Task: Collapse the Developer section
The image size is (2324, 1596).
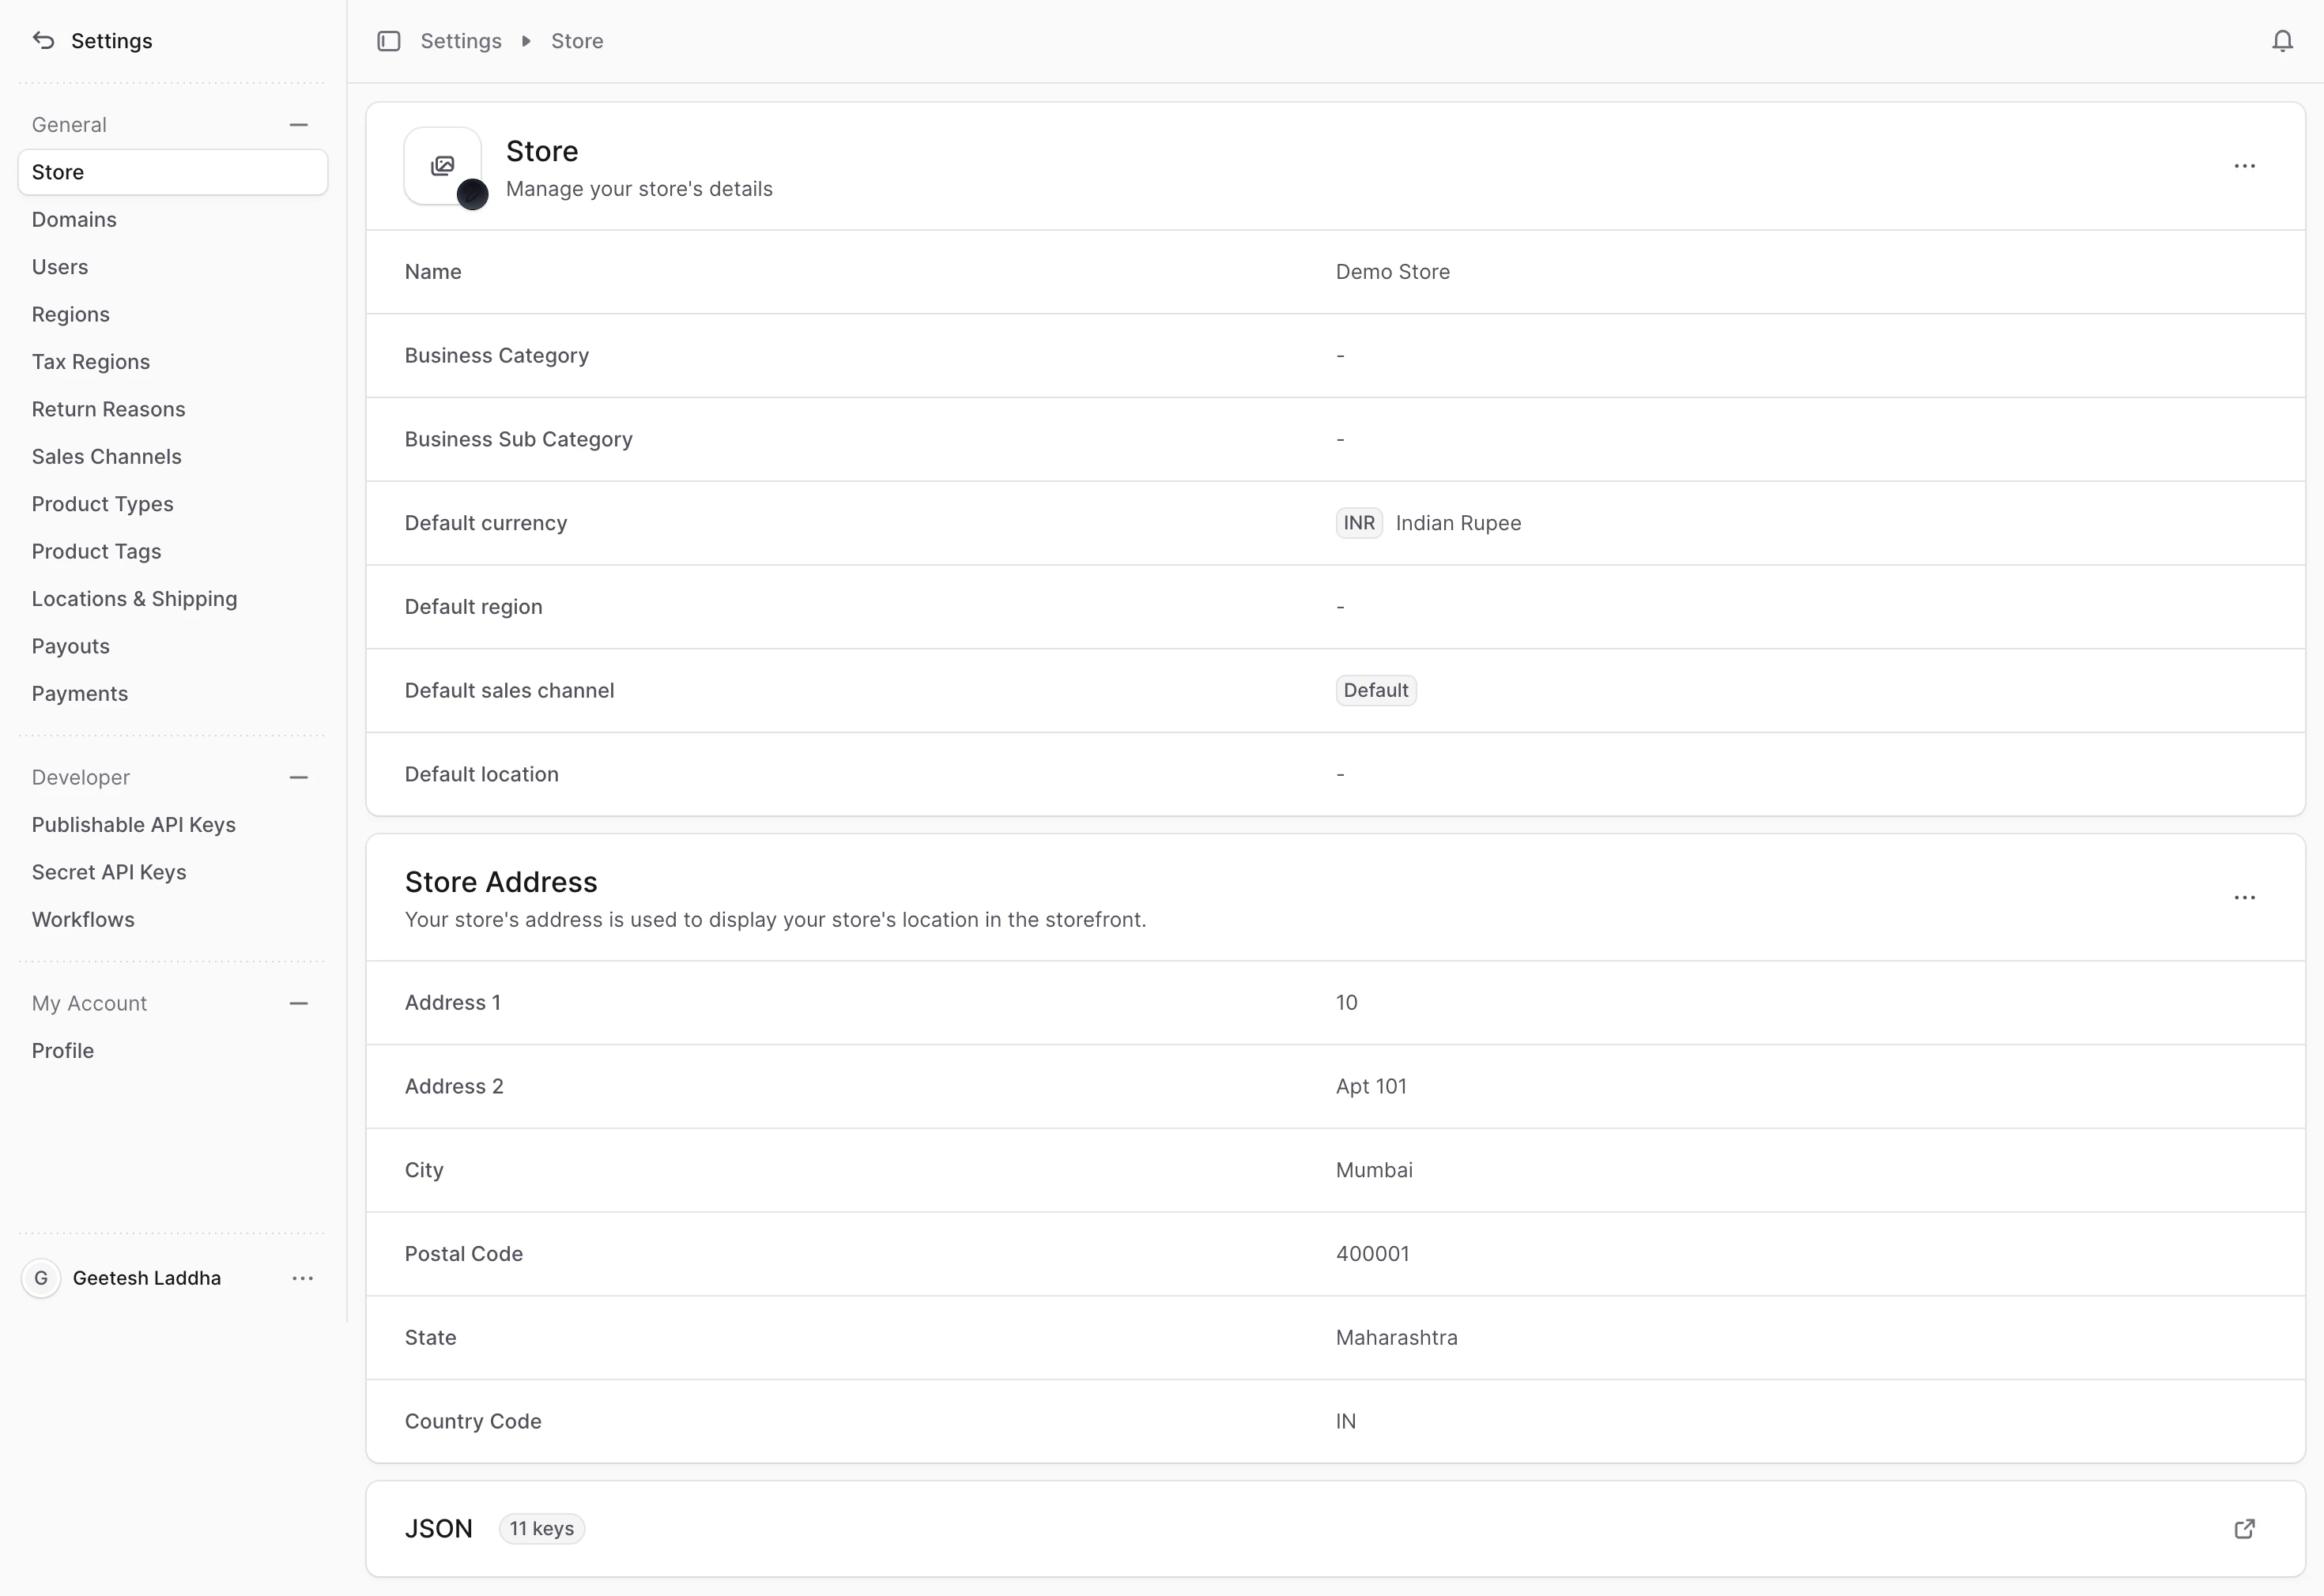Action: (298, 777)
